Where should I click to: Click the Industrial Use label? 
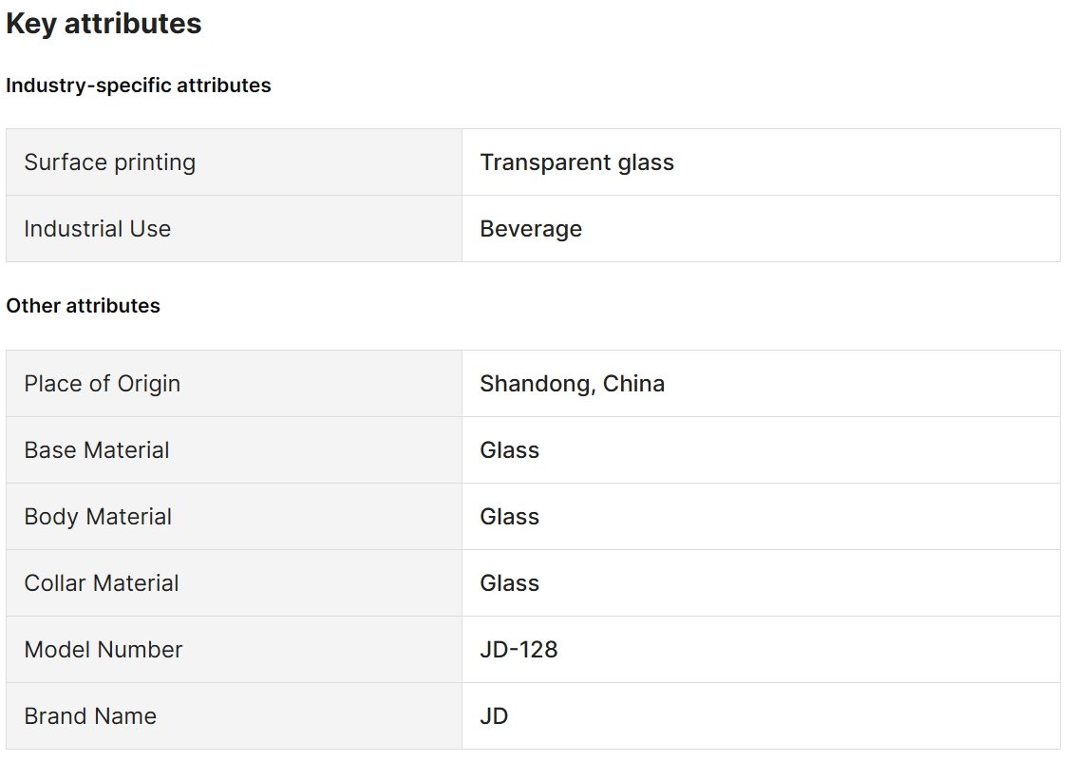(98, 229)
